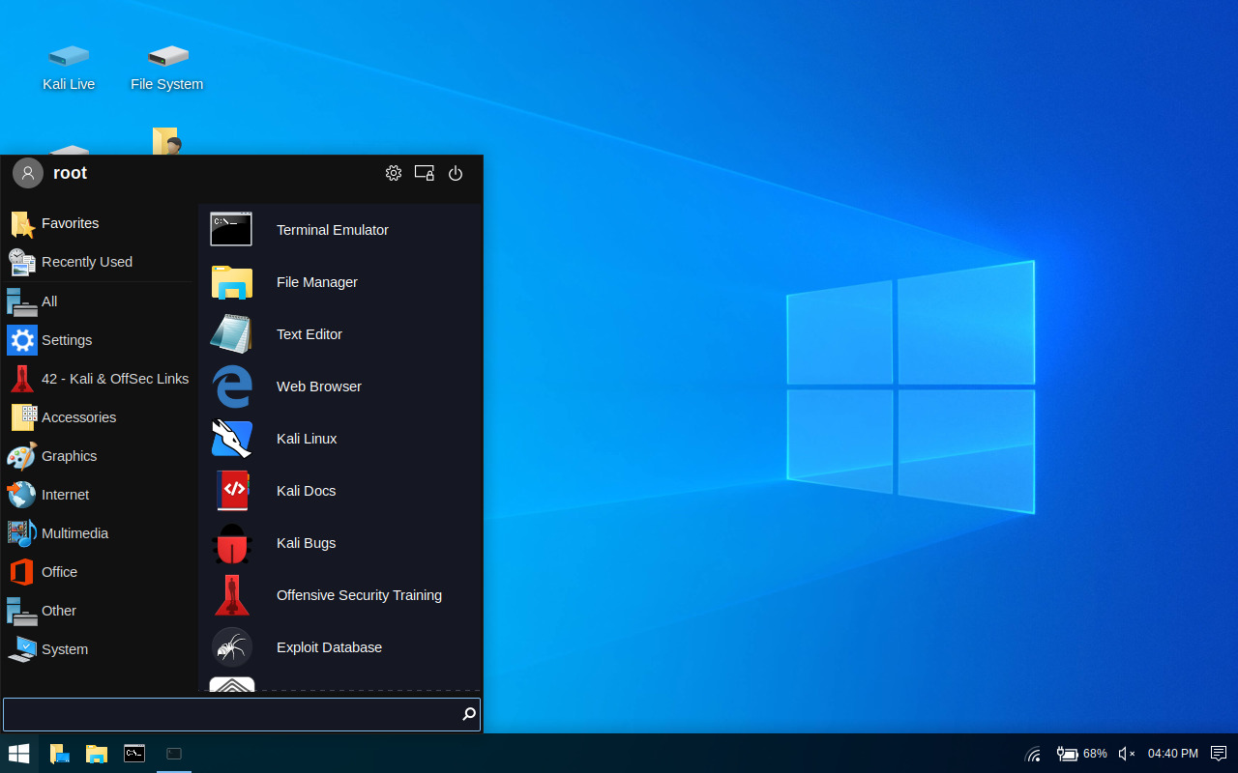This screenshot has width=1238, height=773.
Task: Open Offensive Security Training
Action: coord(359,595)
